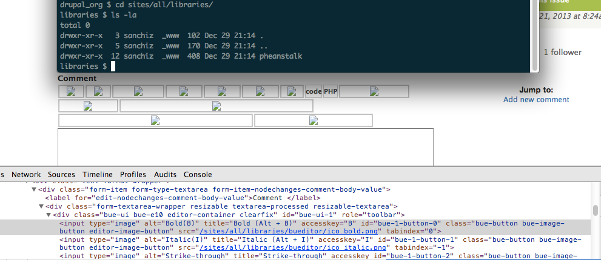Open the Console tab in DevTools
Image resolution: width=601 pixels, height=260 pixels.
198,174
